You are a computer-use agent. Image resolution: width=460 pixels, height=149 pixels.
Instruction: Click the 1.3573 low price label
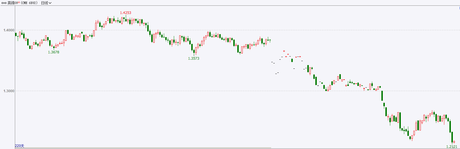(x=194, y=59)
